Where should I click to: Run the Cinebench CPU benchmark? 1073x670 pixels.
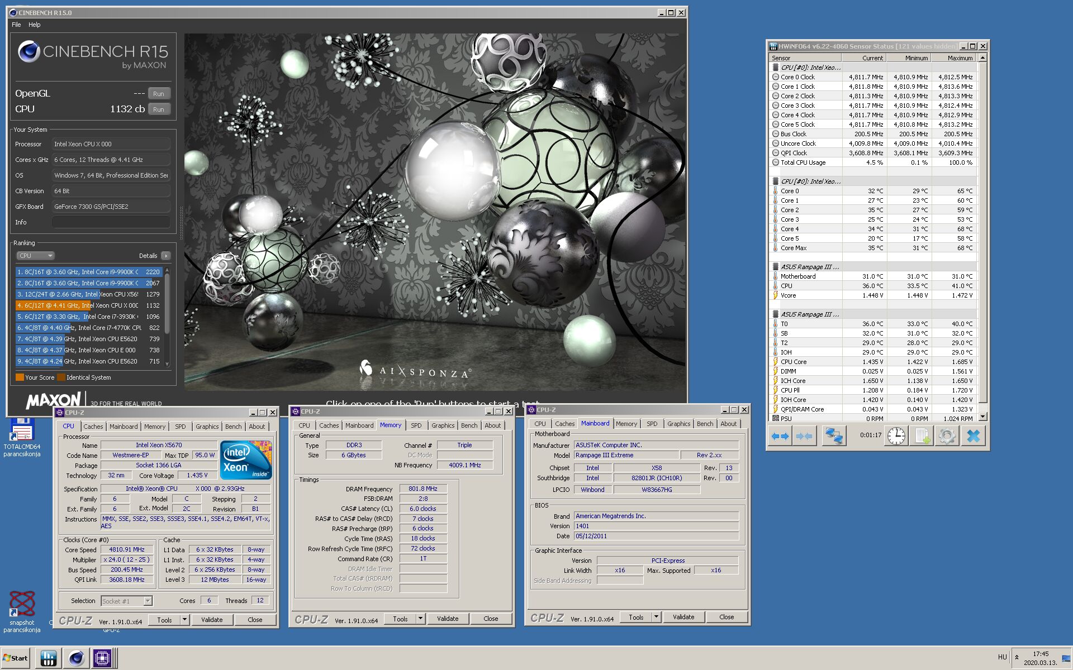click(159, 109)
